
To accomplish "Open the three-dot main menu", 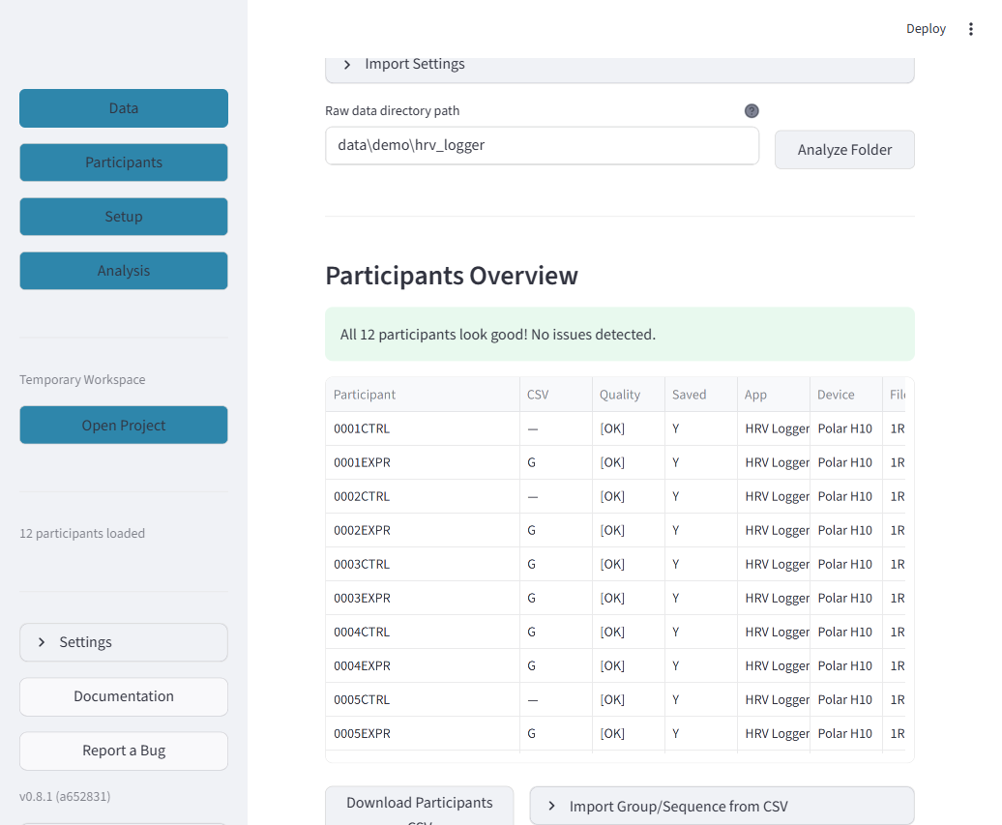I will point(970,29).
